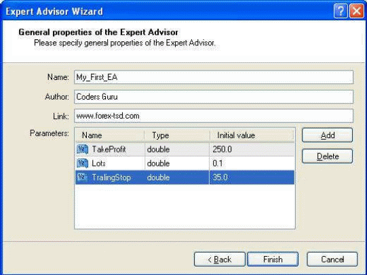The width and height of the screenshot is (367, 275).
Task: Click the TralingStop parameter icon
Action: coord(82,177)
